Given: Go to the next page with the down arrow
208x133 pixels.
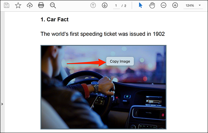Looking at the screenshot, I should coord(104,5).
